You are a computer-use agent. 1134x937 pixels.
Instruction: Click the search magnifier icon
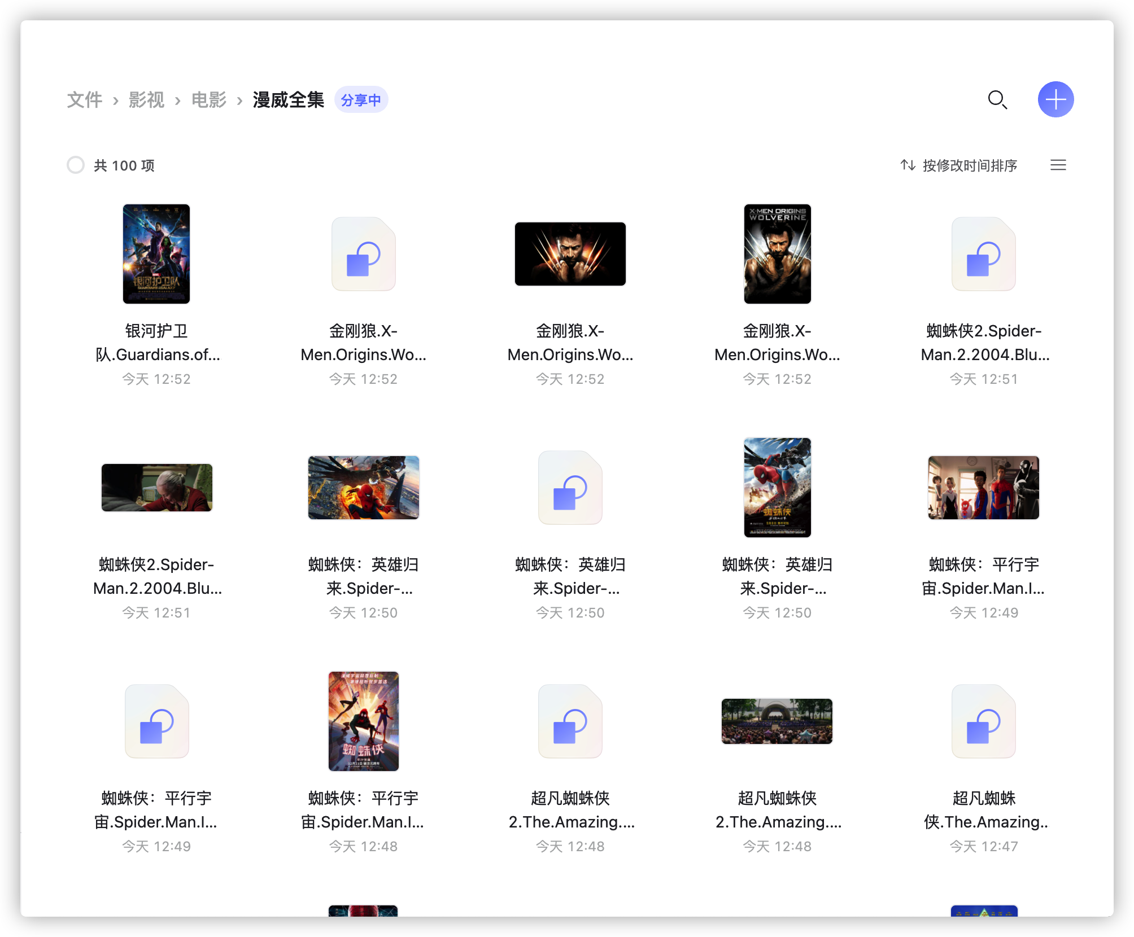tap(997, 100)
